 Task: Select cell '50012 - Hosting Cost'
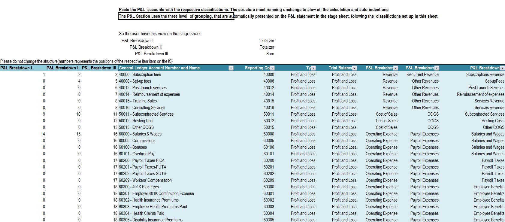(x=176, y=121)
